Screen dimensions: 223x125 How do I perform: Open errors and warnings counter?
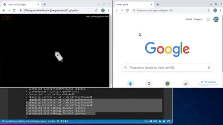tap(64, 121)
